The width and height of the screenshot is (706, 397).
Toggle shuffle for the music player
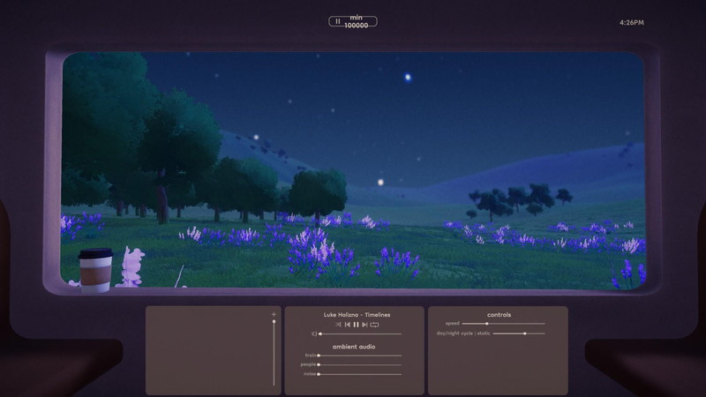(x=337, y=325)
